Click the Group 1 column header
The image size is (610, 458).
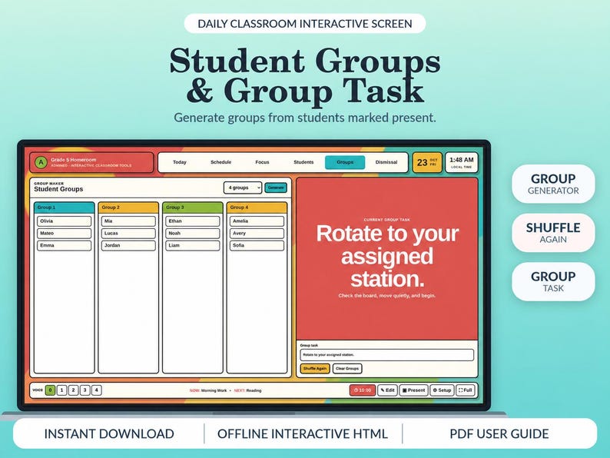pyautogui.click(x=65, y=207)
